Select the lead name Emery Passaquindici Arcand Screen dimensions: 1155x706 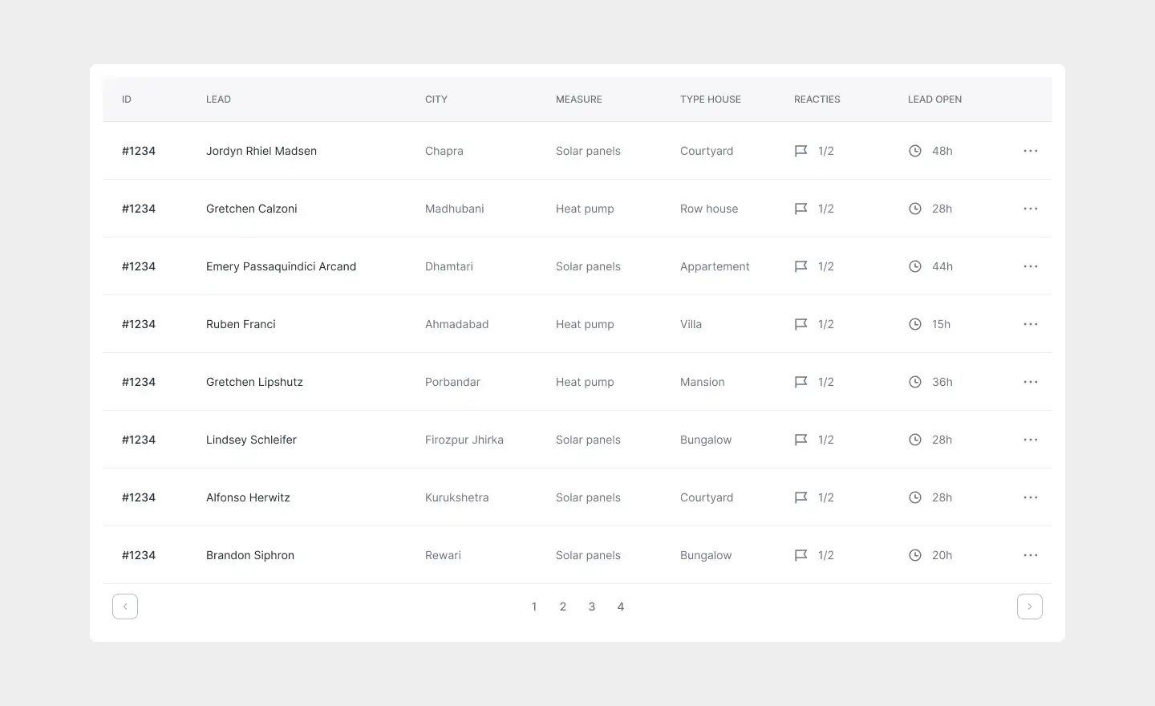(x=281, y=266)
